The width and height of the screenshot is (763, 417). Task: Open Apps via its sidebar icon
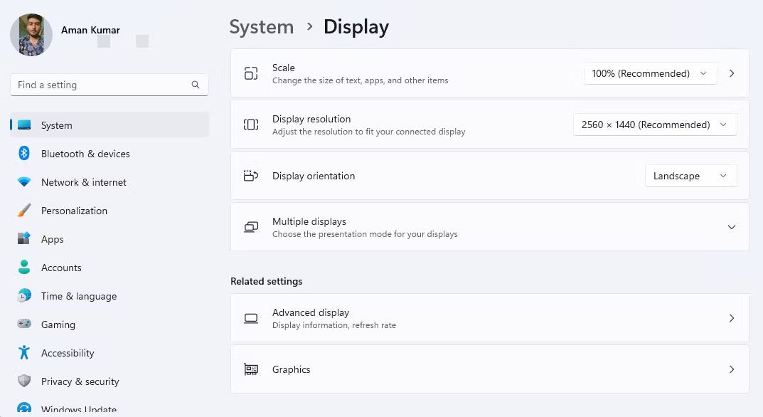[x=23, y=239]
